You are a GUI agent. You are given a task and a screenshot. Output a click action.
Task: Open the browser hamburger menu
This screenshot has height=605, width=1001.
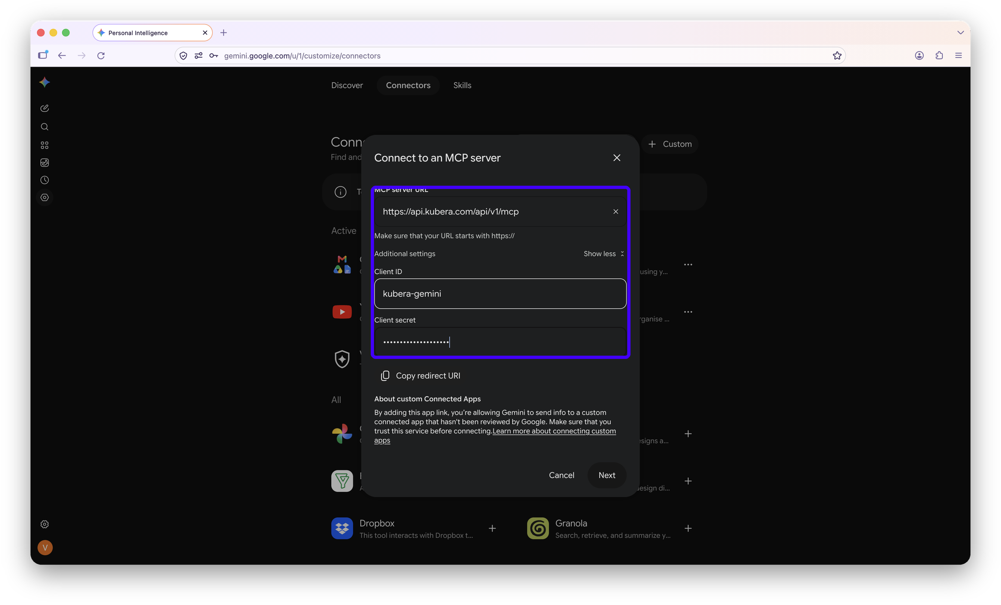(958, 56)
